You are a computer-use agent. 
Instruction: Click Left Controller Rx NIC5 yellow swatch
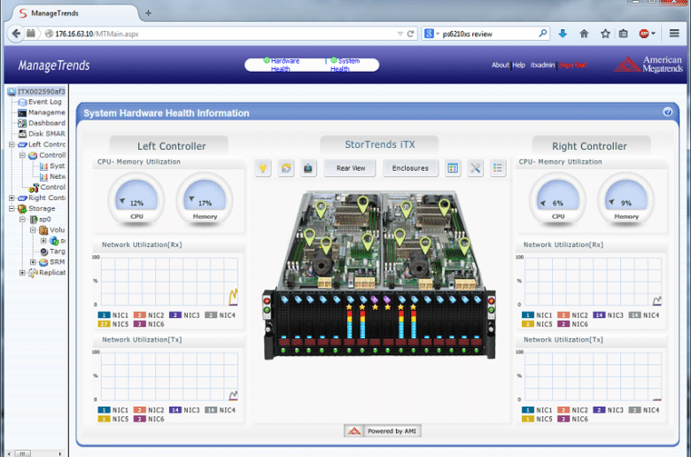click(x=104, y=324)
